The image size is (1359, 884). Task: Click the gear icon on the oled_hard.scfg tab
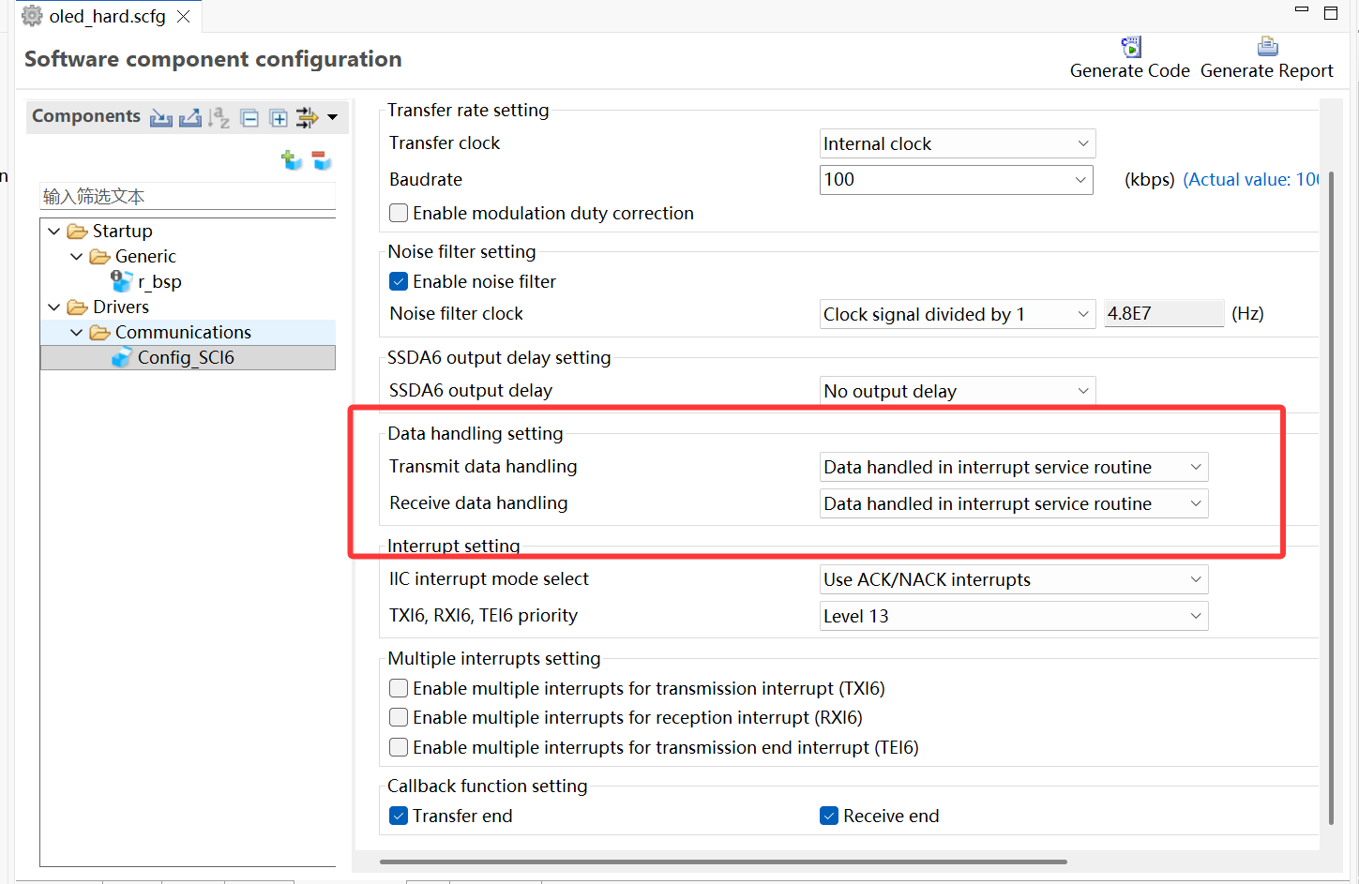32,16
